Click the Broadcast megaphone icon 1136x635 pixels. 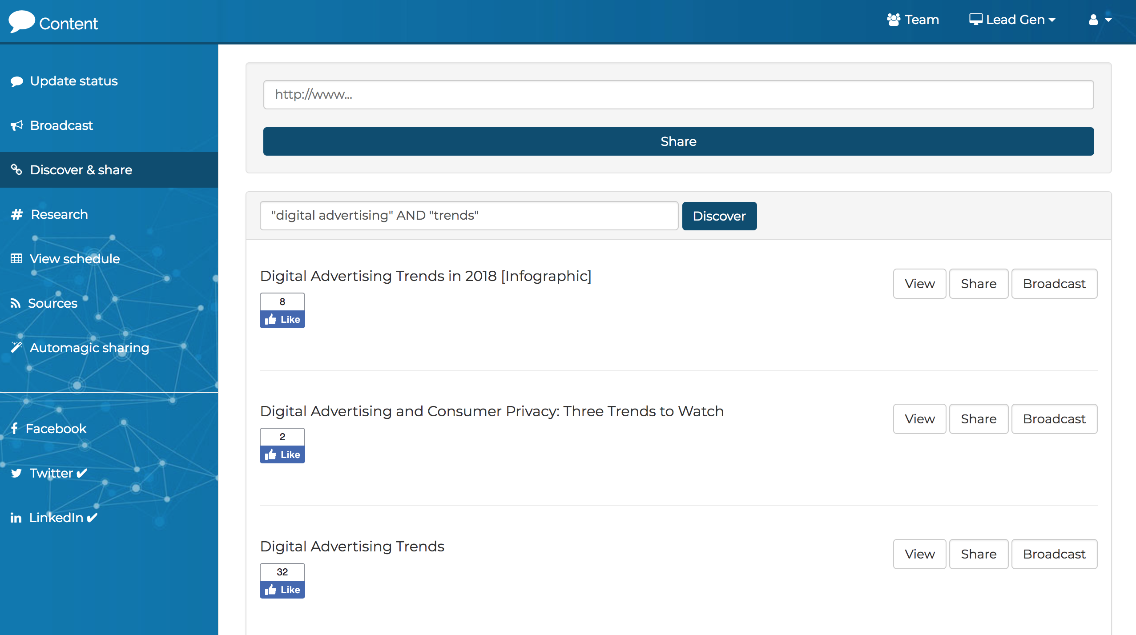pyautogui.click(x=17, y=125)
